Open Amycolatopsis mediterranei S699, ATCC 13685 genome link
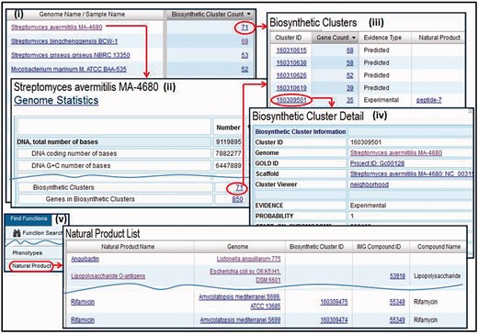This screenshot has width=478, height=334. point(240,302)
